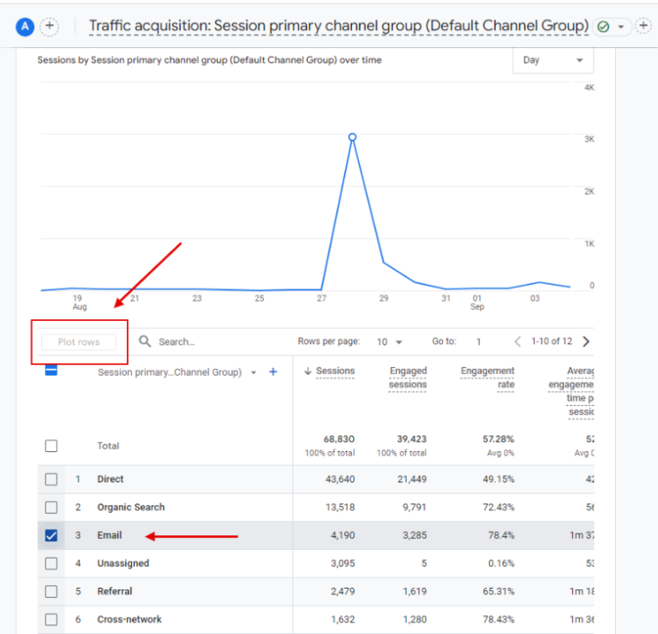Click the 68,830 total sessions value
Viewport: 658px width, 634px height.
[x=339, y=439]
